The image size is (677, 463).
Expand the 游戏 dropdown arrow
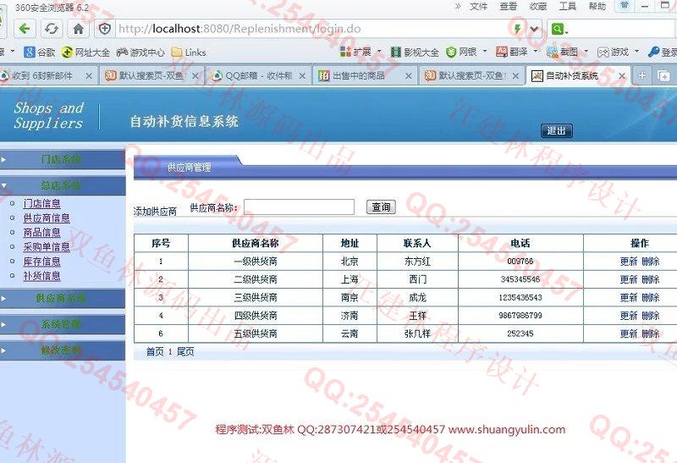(x=636, y=52)
